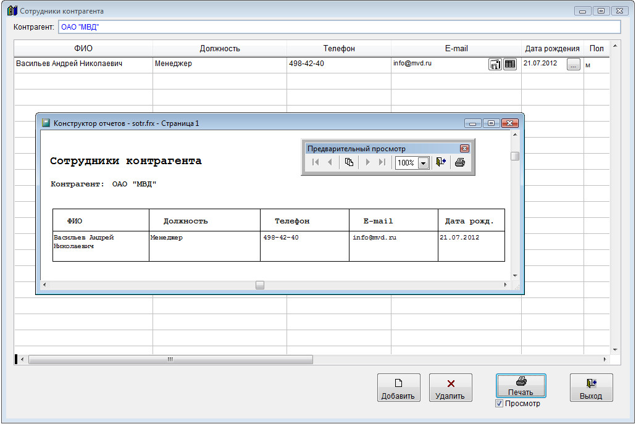Viewport: 636px width, 424px height.
Task: Click report preview vertical scrollbar thumb
Action: tap(515, 156)
